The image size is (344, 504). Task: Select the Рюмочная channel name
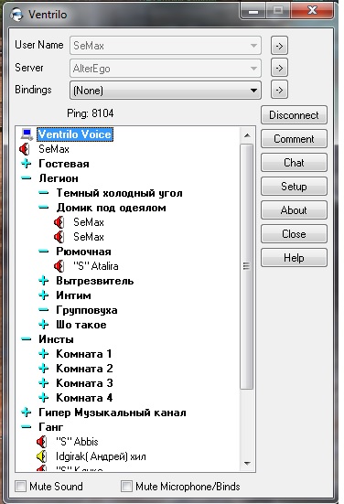(83, 252)
